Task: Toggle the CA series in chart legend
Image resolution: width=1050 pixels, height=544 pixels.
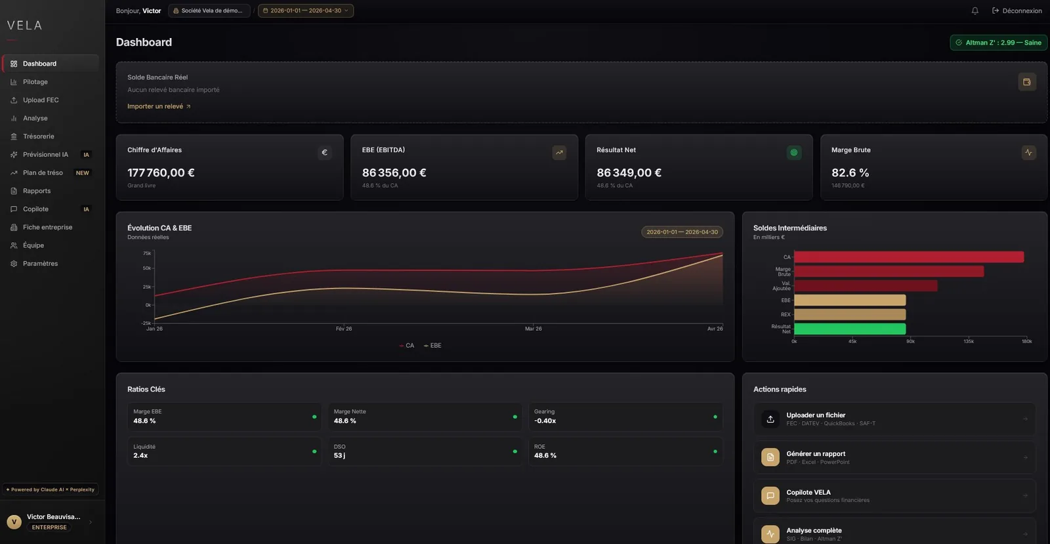Action: tap(407, 346)
